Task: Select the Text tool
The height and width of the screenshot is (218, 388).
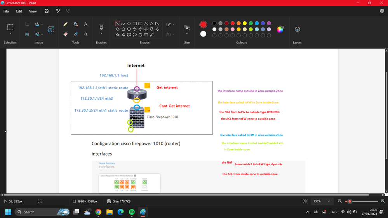Action: pos(85,24)
